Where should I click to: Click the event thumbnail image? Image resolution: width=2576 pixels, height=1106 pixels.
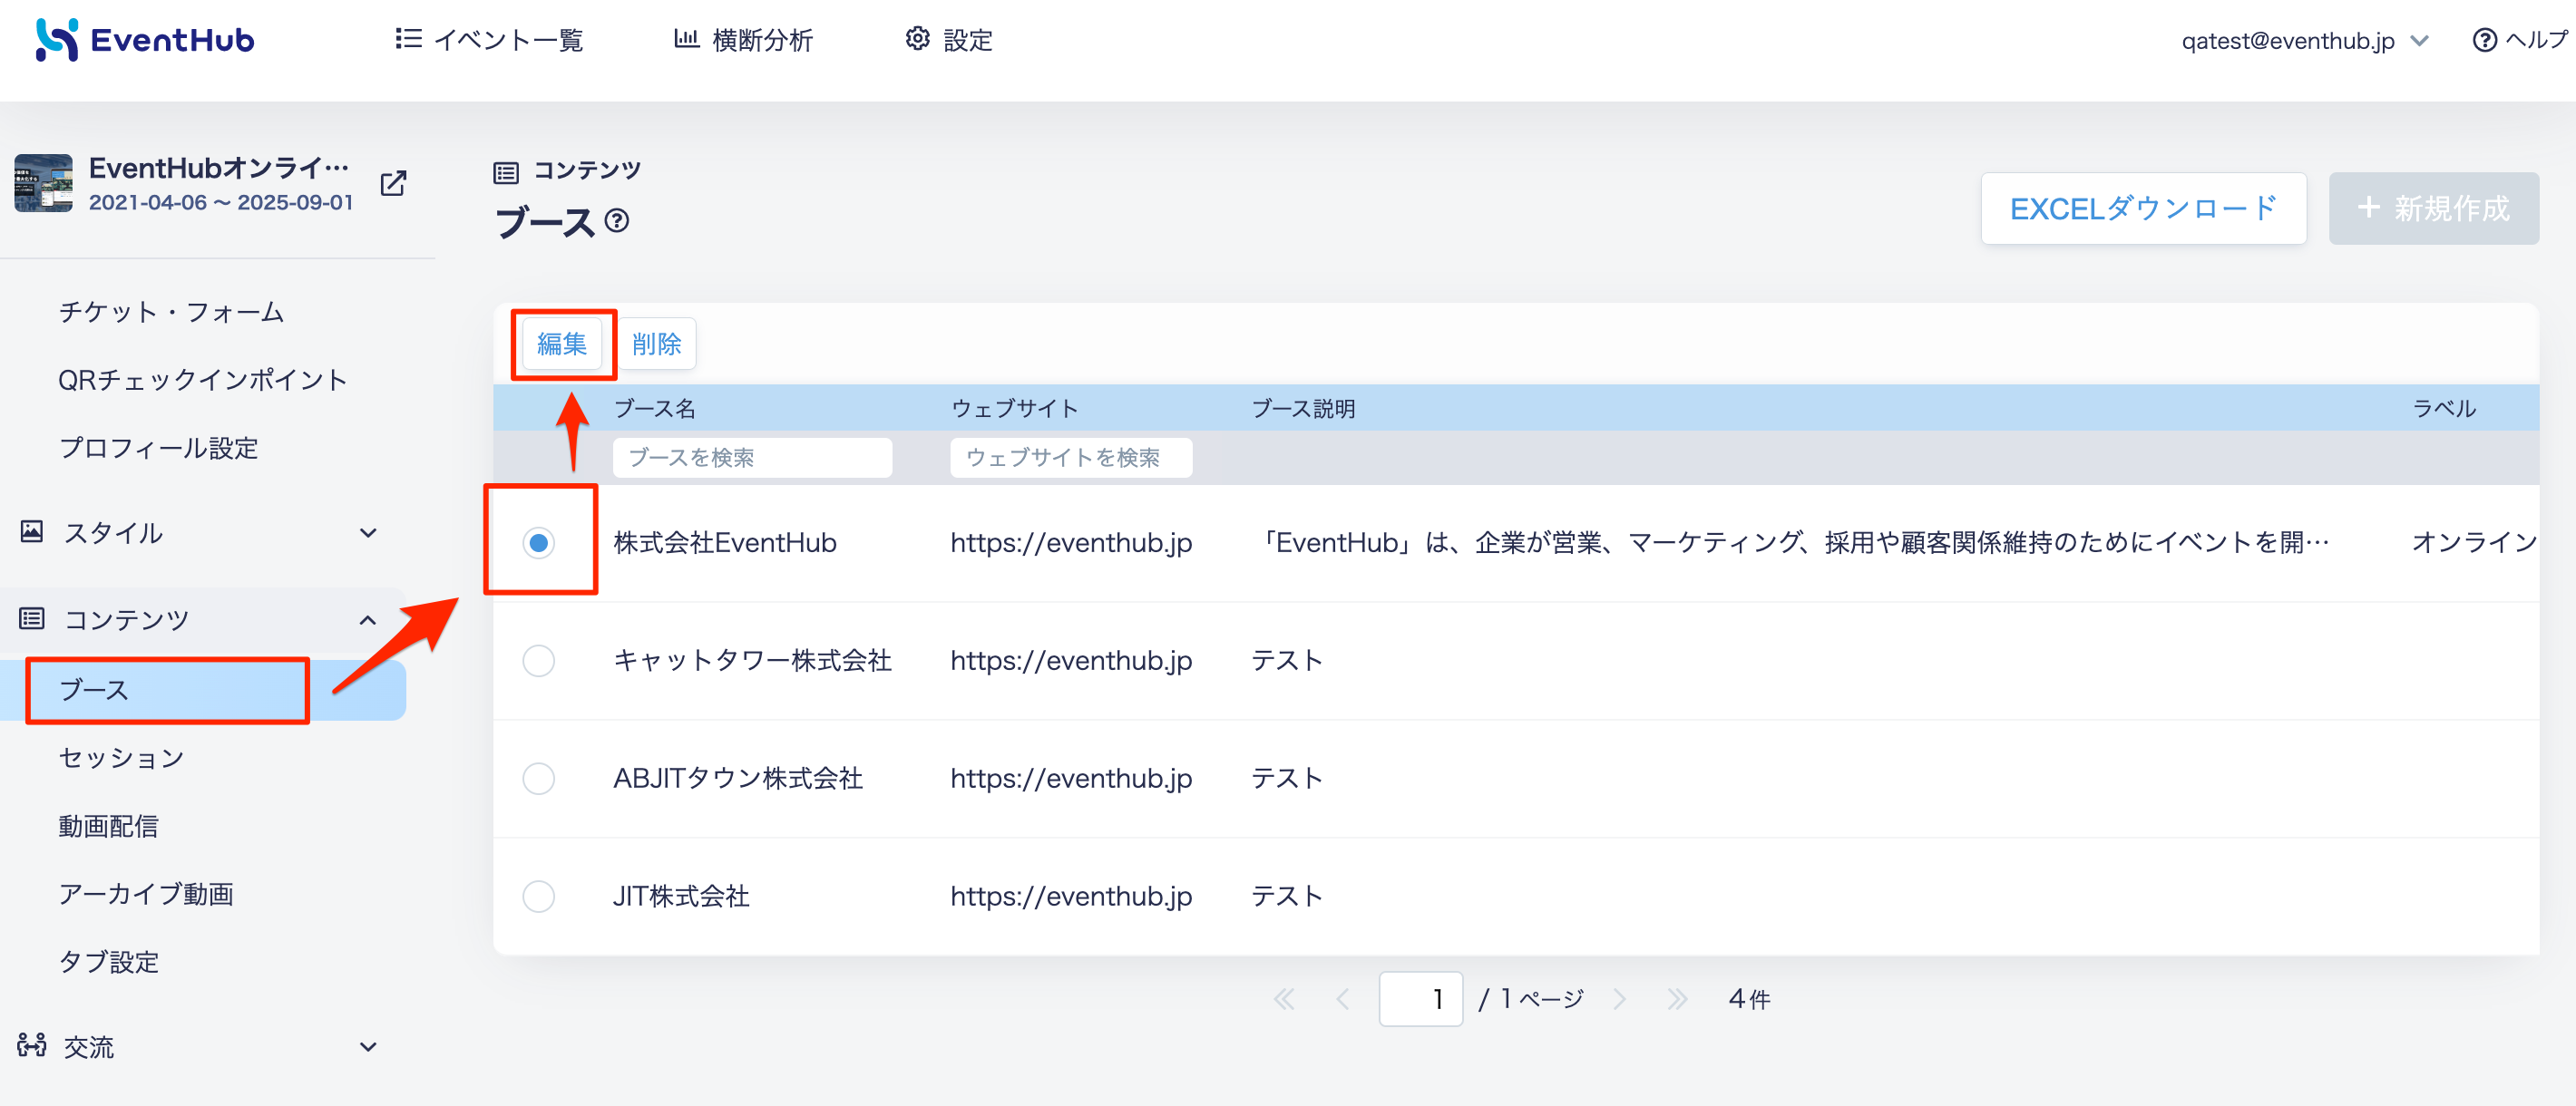coord(43,183)
